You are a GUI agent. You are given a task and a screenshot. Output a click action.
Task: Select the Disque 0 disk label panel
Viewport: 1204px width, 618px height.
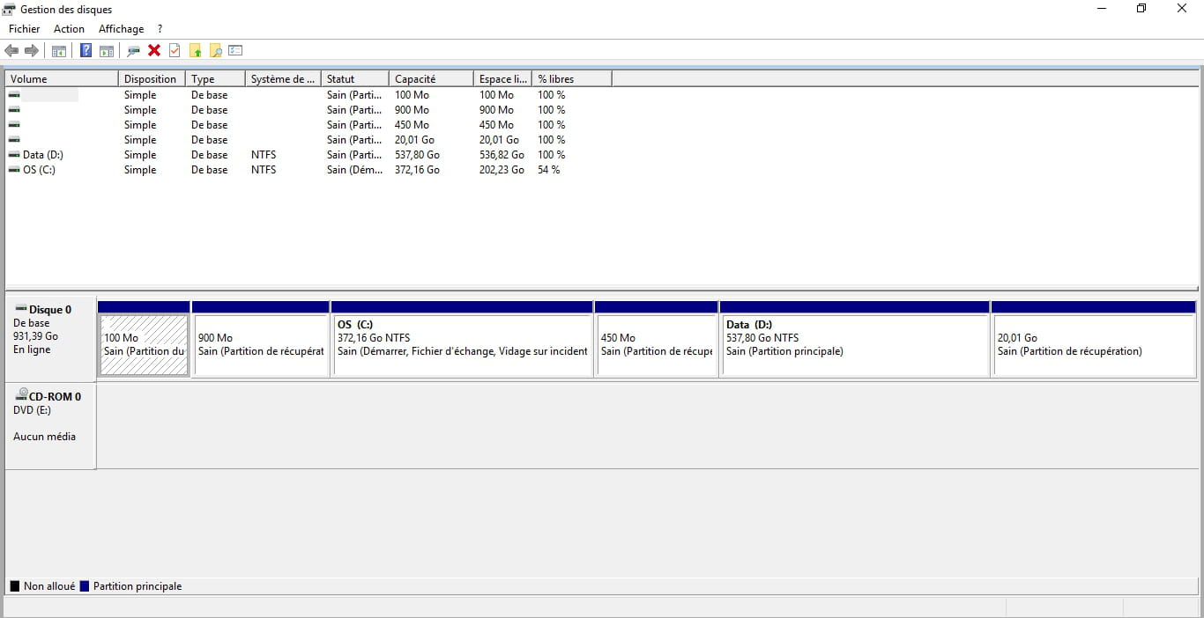click(x=51, y=339)
